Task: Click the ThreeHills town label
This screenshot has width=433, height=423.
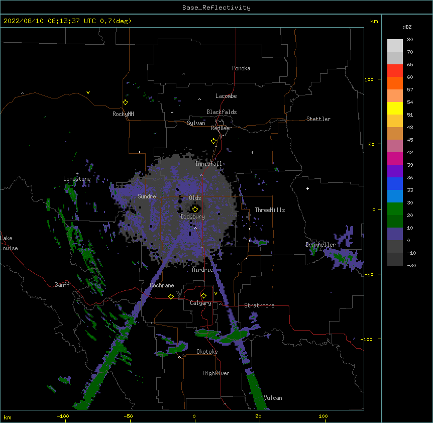Action: click(270, 210)
